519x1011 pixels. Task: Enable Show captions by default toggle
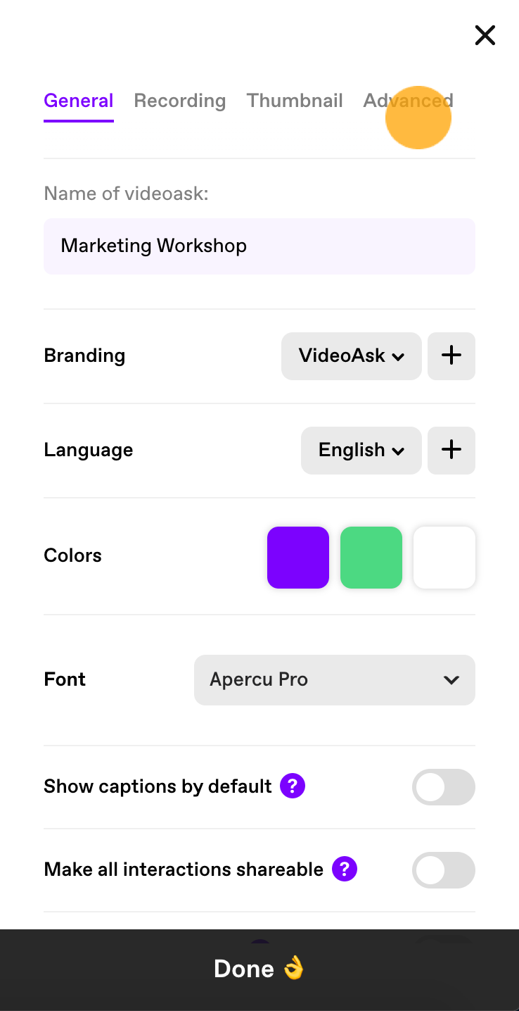coord(444,786)
